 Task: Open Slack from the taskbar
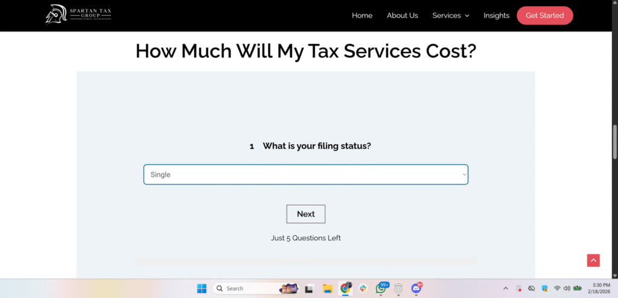(363, 288)
